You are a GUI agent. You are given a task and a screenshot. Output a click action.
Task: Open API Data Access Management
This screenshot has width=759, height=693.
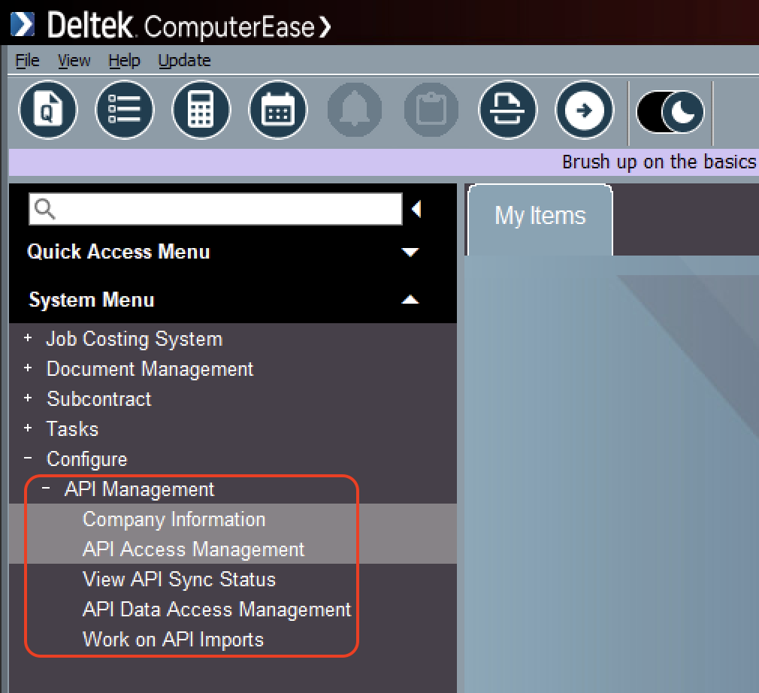click(216, 610)
